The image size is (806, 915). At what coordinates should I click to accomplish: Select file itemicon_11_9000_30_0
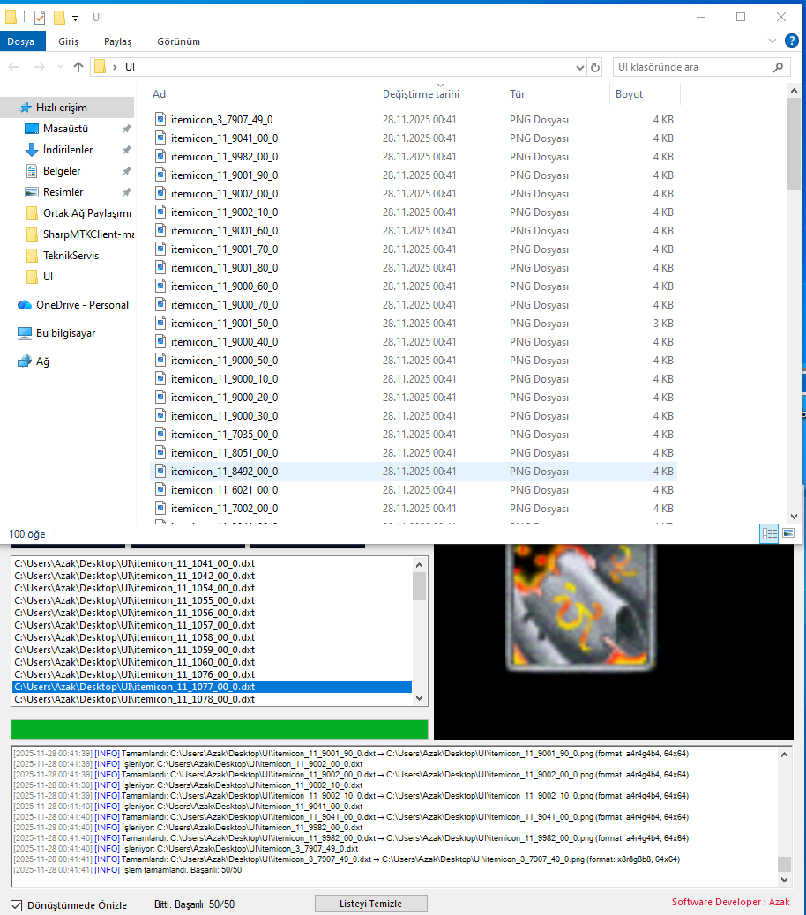click(224, 416)
